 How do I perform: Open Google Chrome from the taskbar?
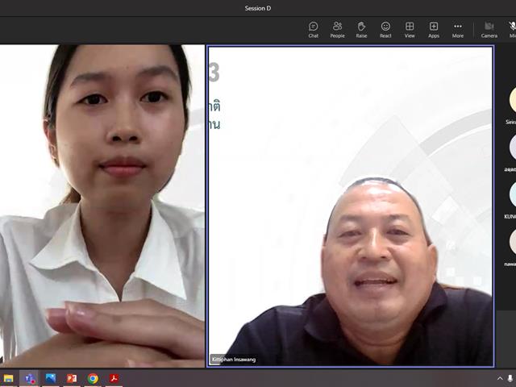pyautogui.click(x=93, y=378)
